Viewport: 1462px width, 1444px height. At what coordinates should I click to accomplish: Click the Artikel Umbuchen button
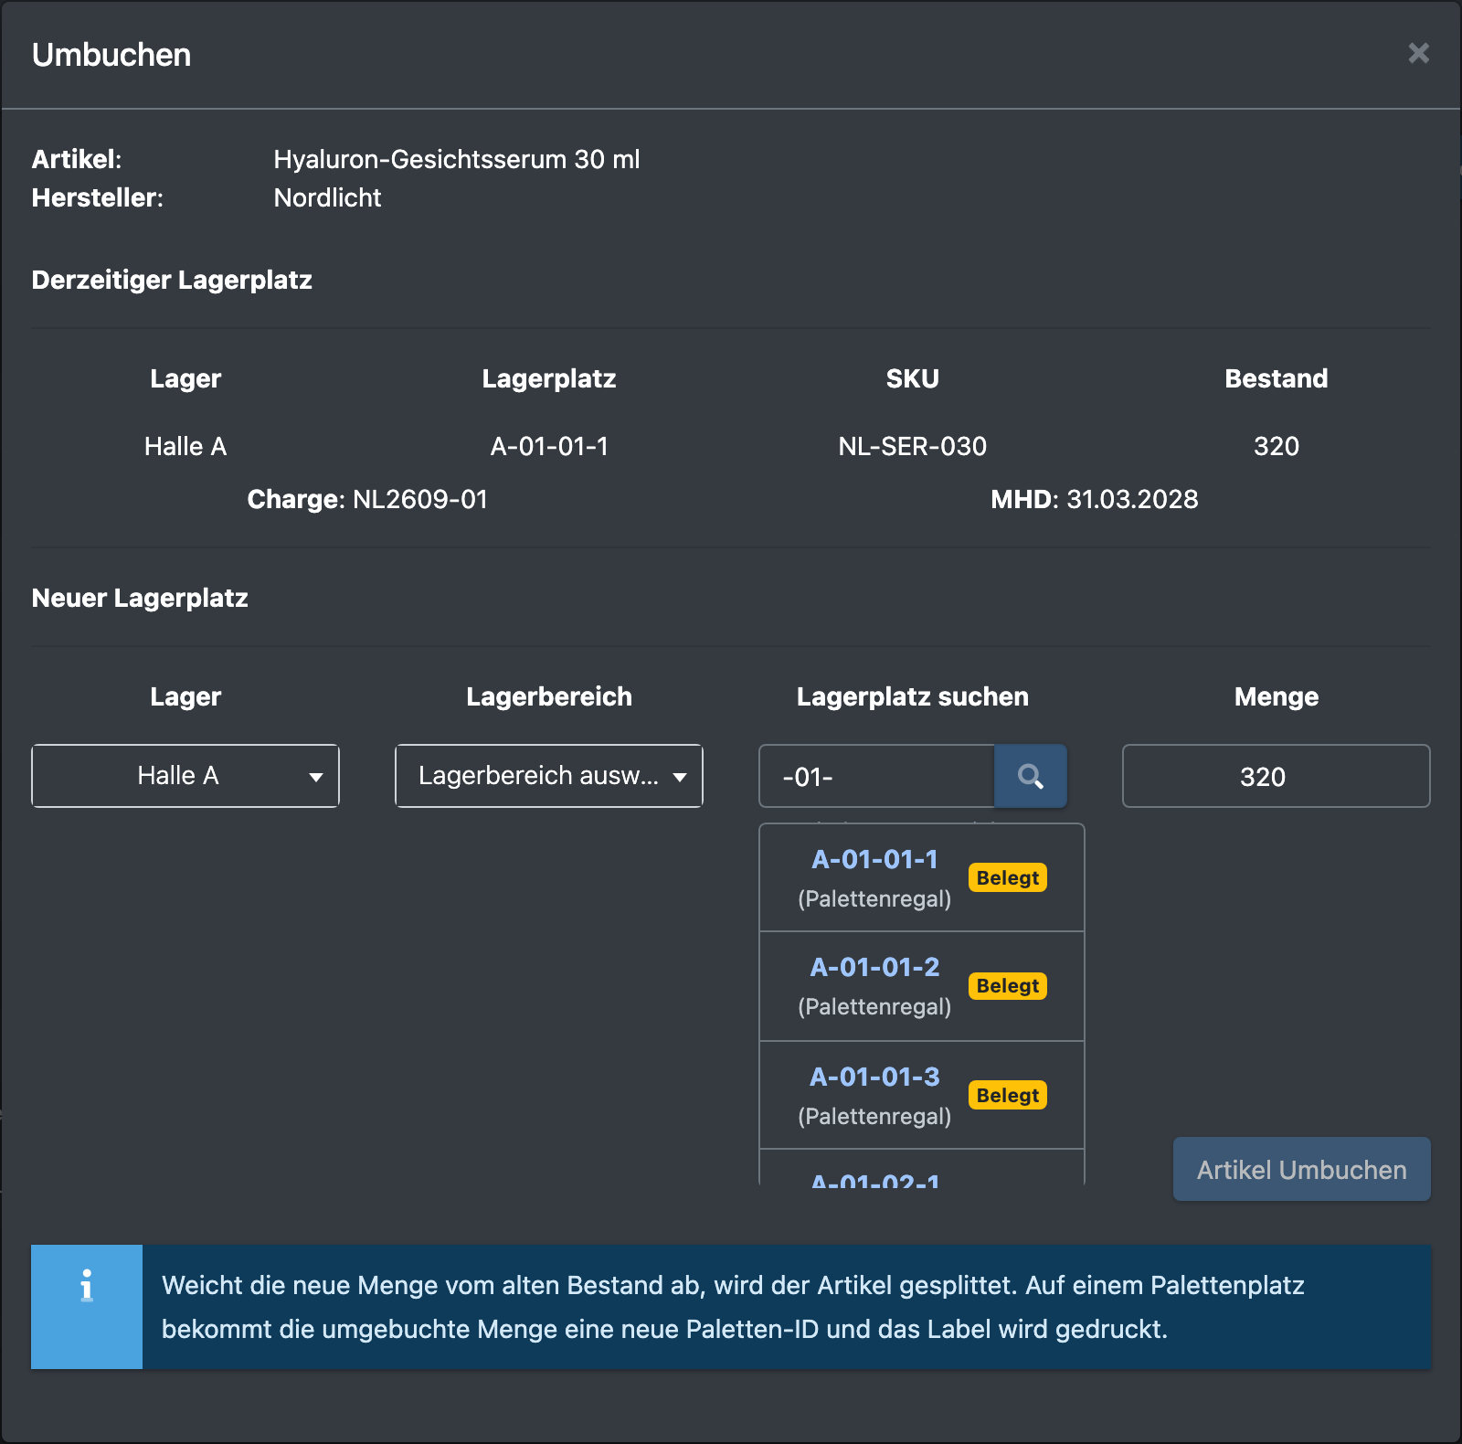[x=1301, y=1169]
